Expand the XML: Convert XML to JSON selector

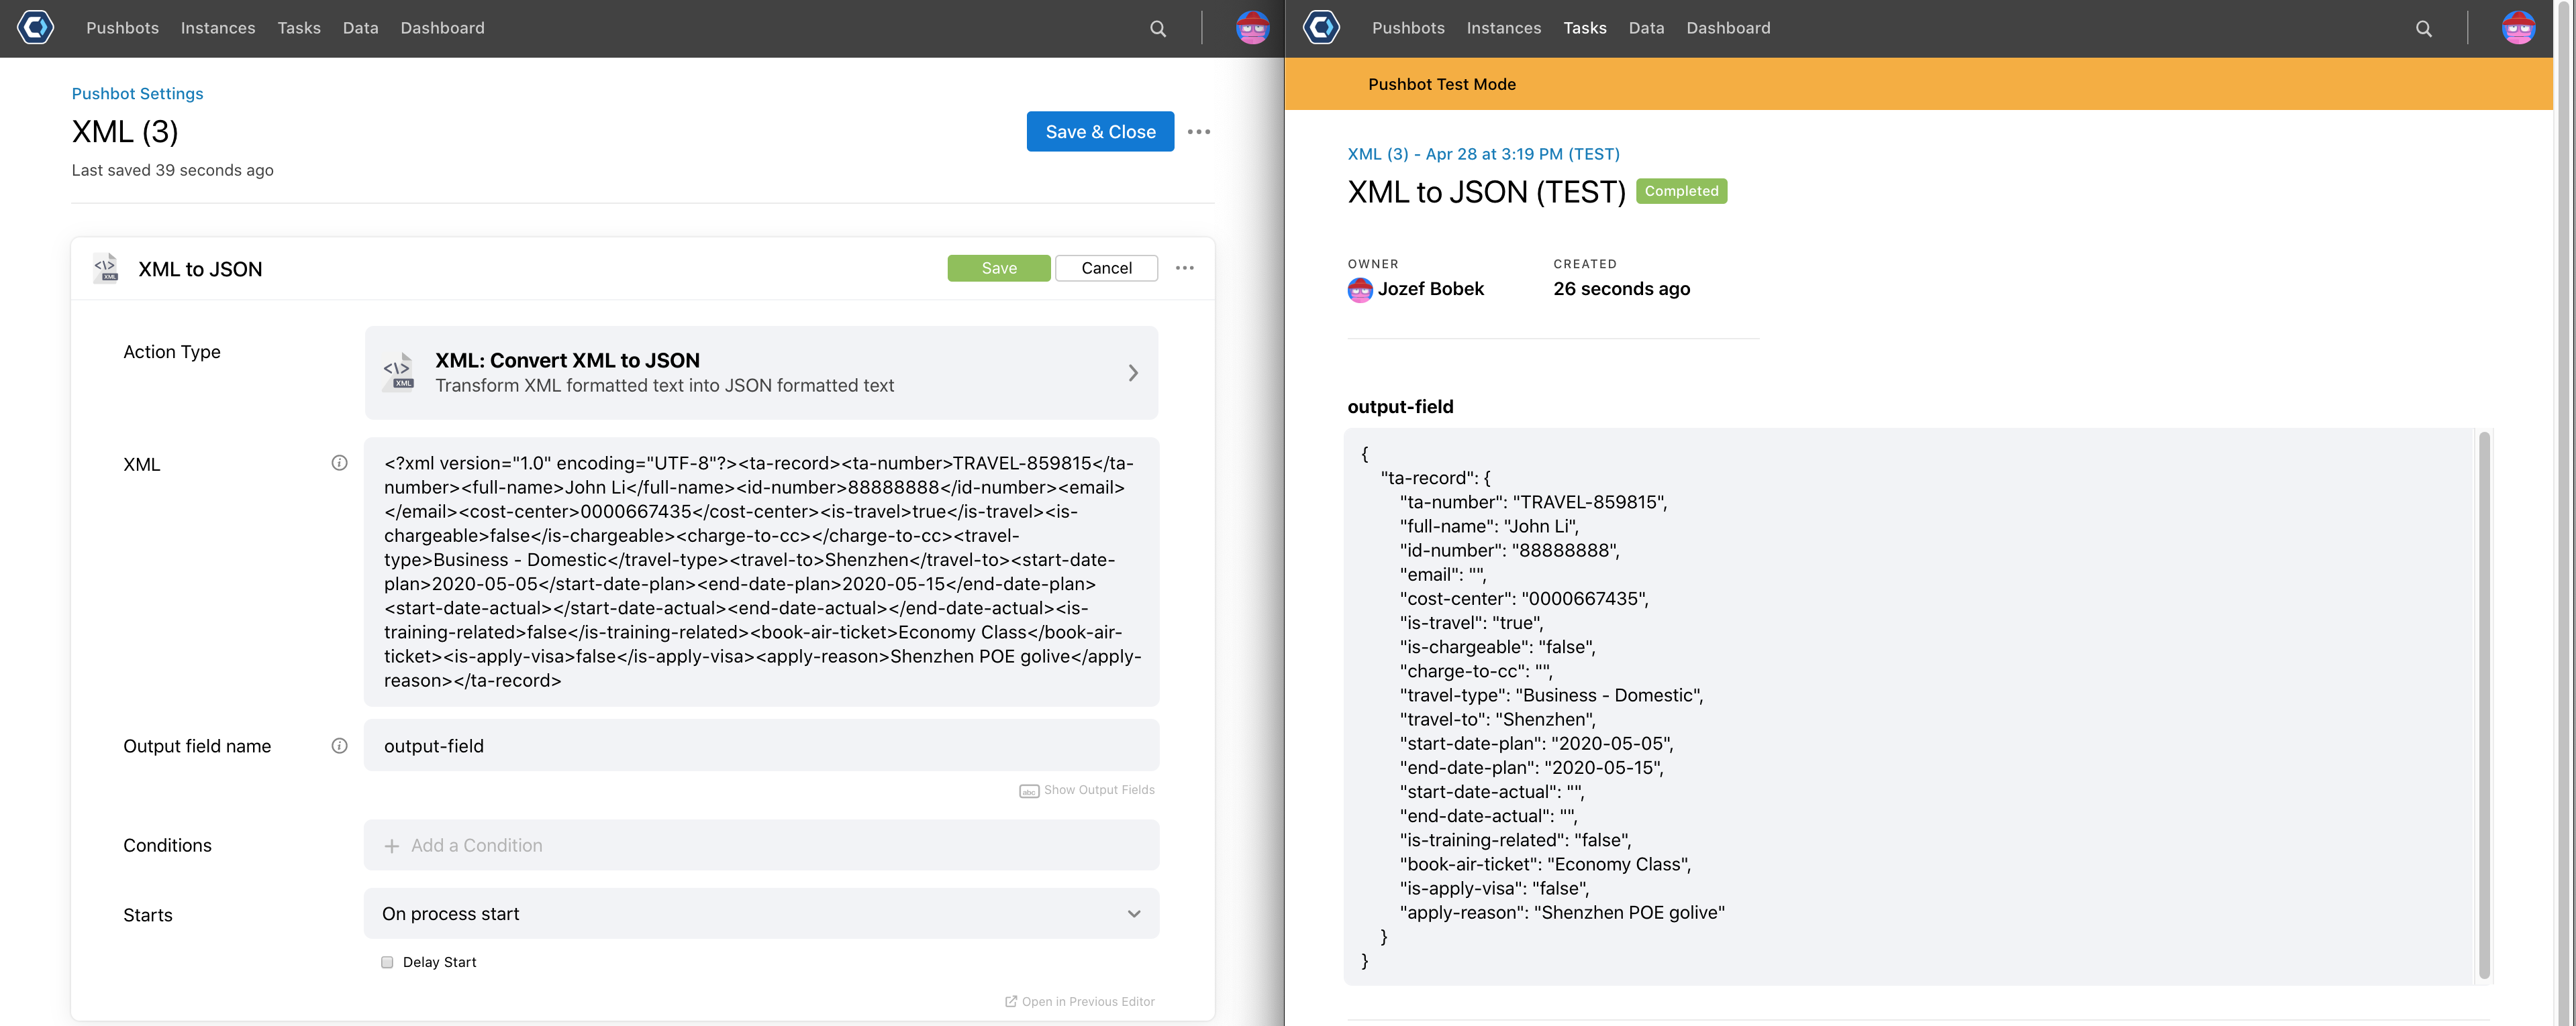[x=1133, y=372]
